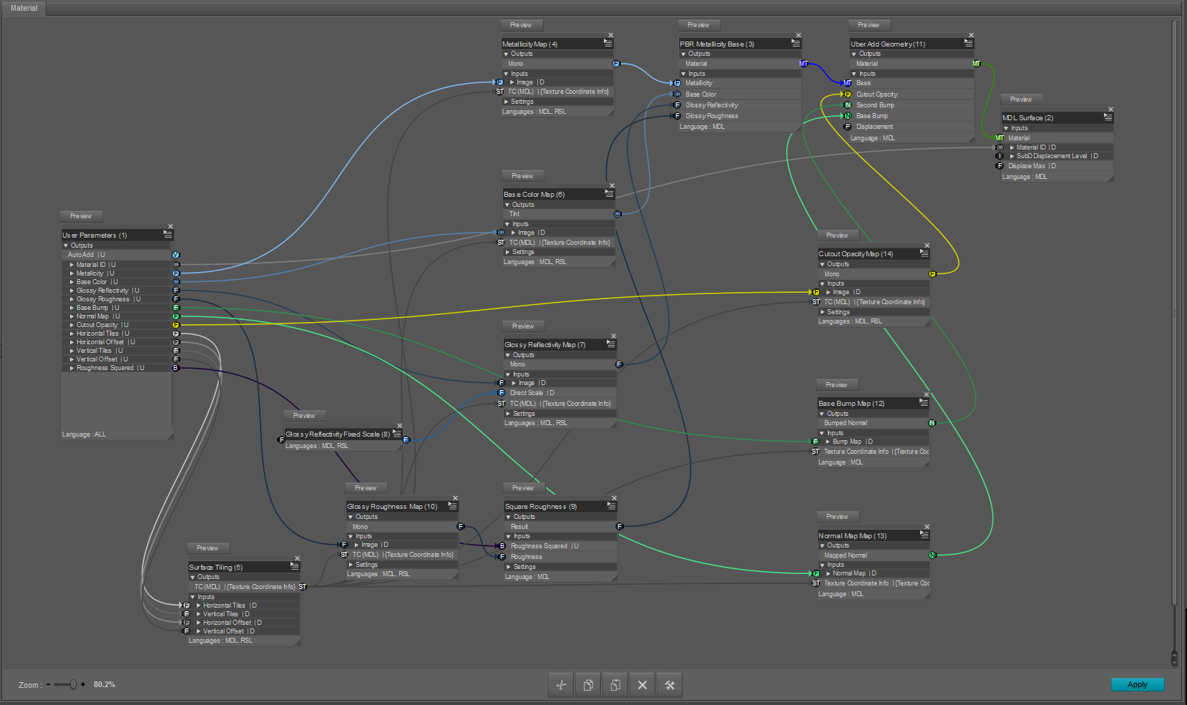The image size is (1187, 705).
Task: Expand Settings in the Base Color Map node
Action: 508,252
